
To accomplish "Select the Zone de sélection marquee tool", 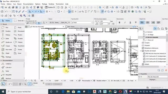I will click(19, 21).
